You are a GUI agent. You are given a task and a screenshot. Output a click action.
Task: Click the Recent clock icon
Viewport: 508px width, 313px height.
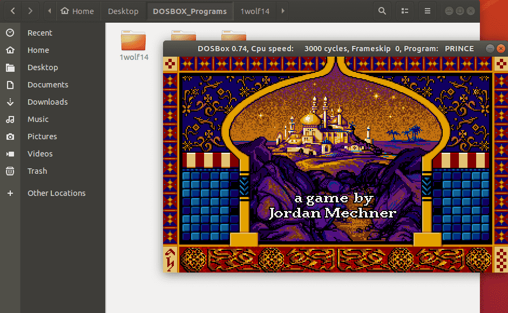[x=10, y=33]
